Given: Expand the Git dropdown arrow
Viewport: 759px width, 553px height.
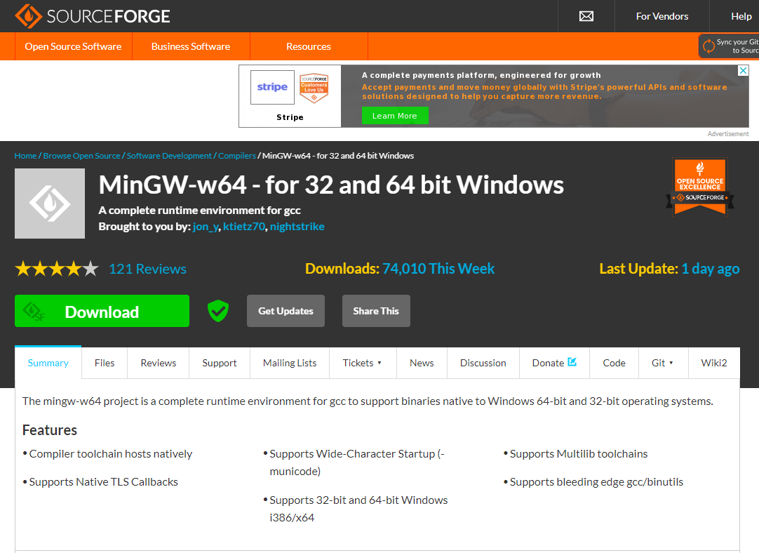Looking at the screenshot, I should (x=671, y=363).
